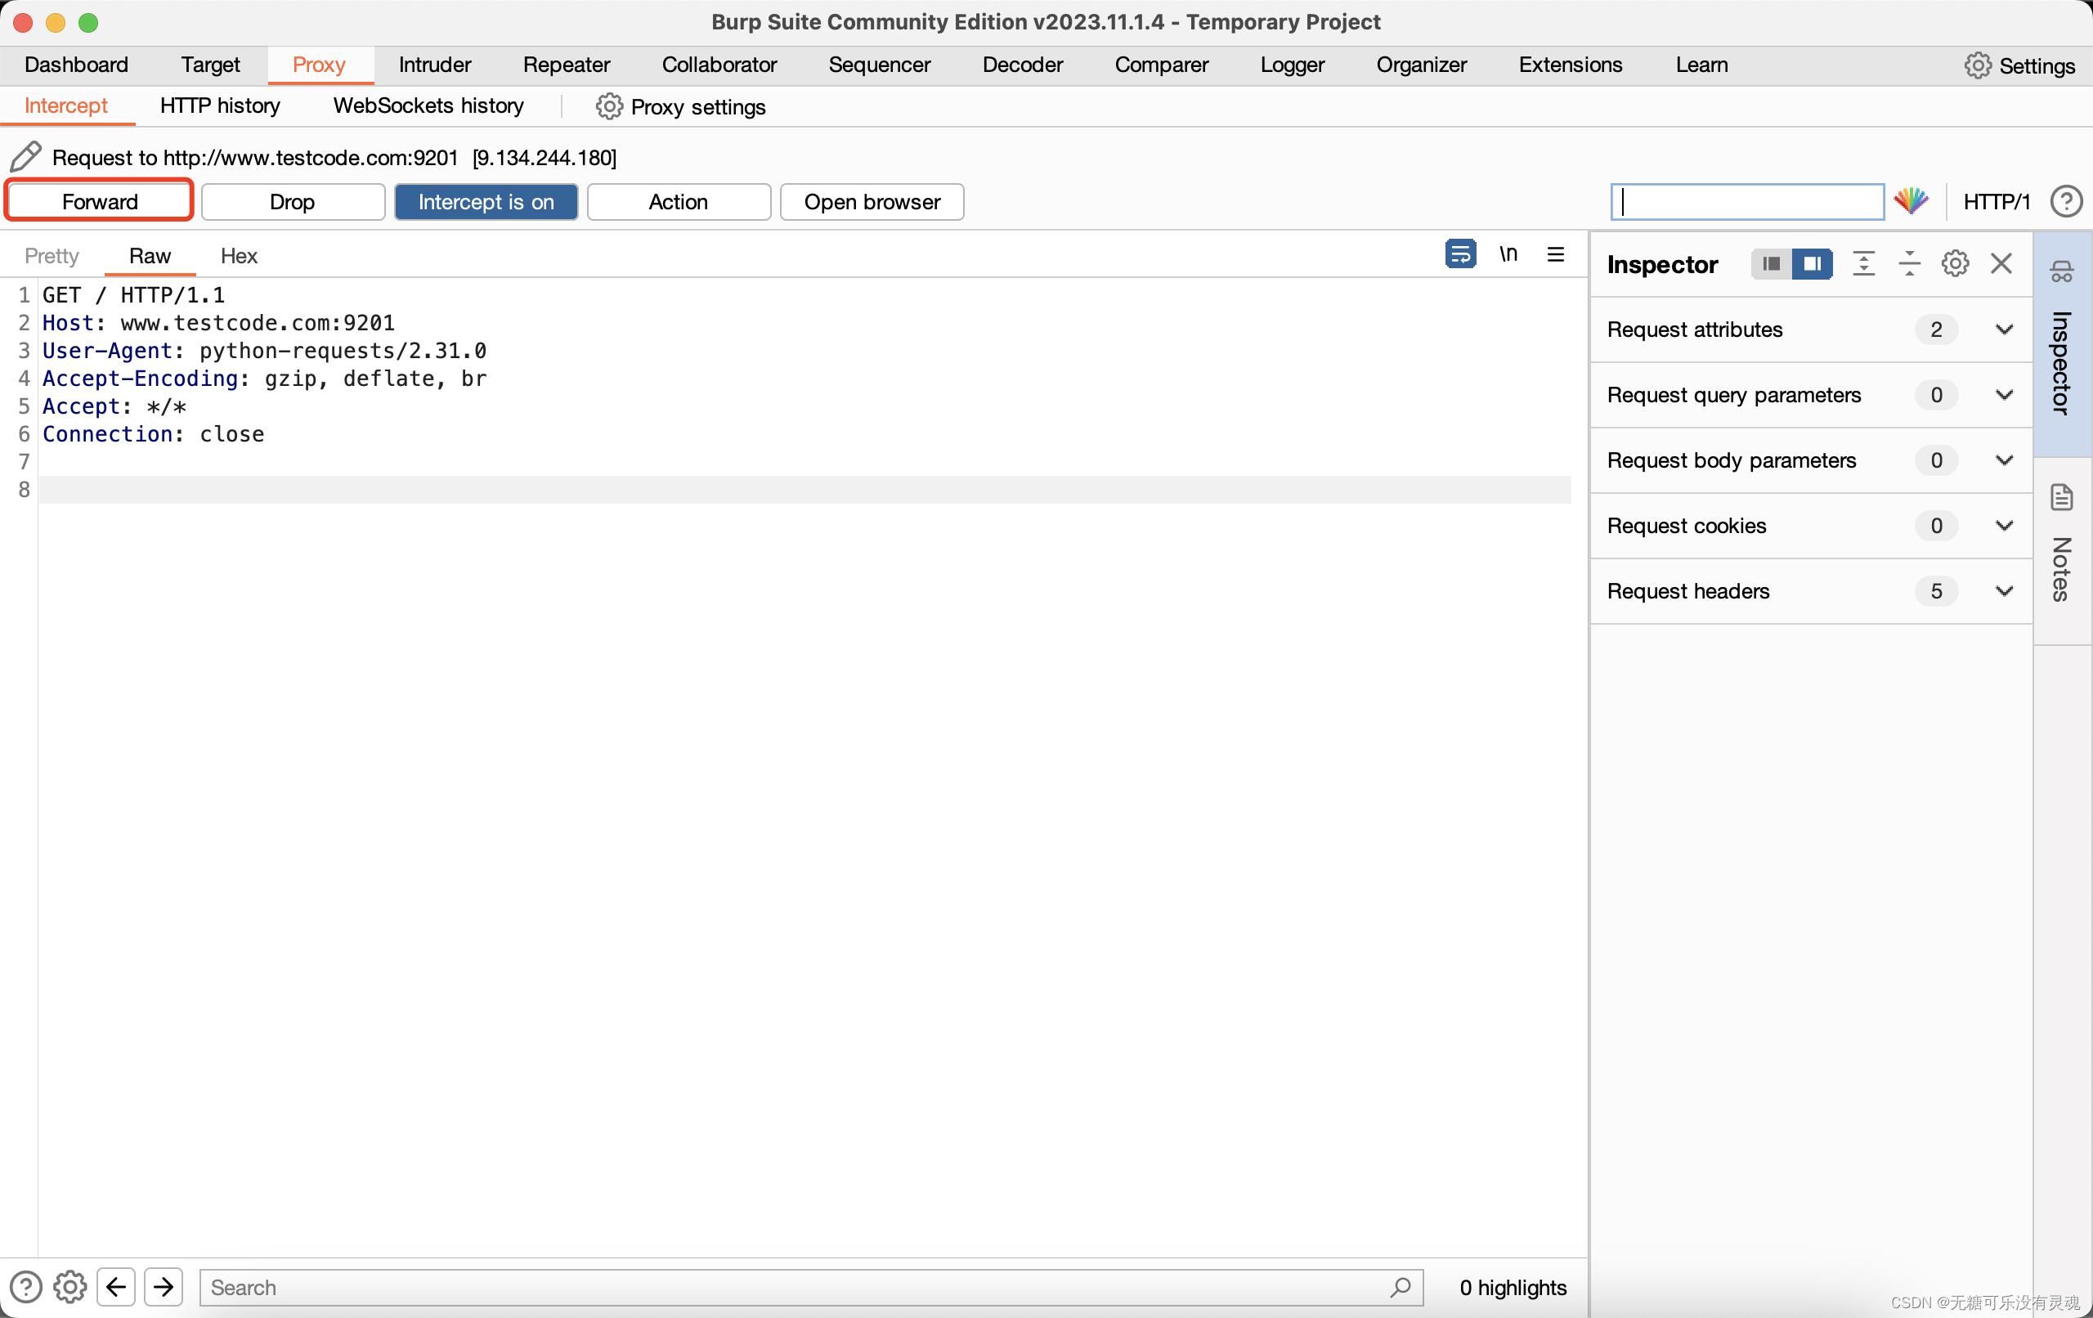Image resolution: width=2093 pixels, height=1318 pixels.
Task: Toggle Intercept on/off button
Action: tap(484, 200)
